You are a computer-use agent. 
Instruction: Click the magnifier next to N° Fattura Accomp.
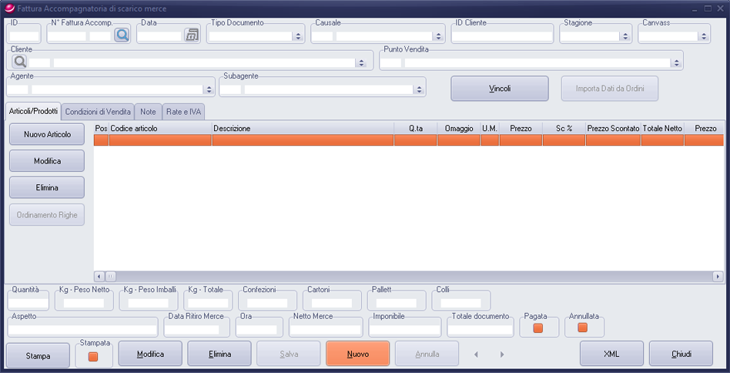[x=122, y=35]
